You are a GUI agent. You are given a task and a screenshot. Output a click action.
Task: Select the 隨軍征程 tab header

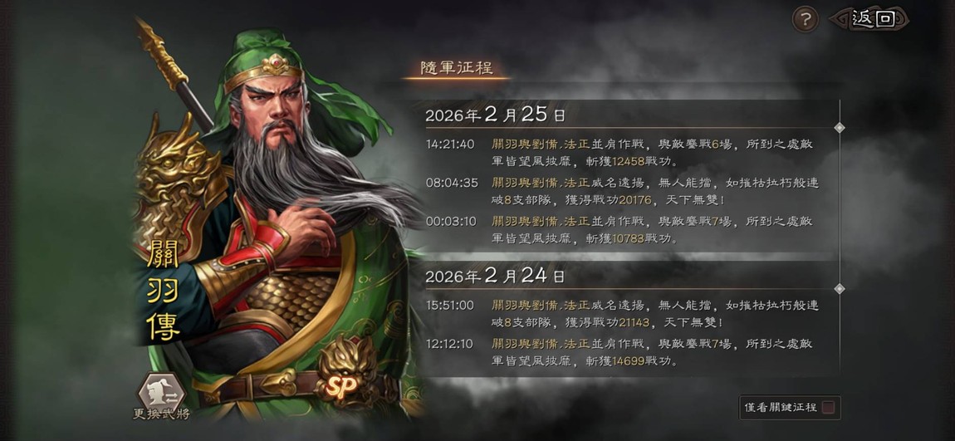[456, 67]
